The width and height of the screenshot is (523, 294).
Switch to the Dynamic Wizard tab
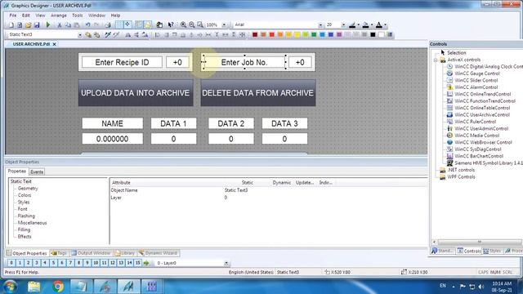[x=158, y=253]
